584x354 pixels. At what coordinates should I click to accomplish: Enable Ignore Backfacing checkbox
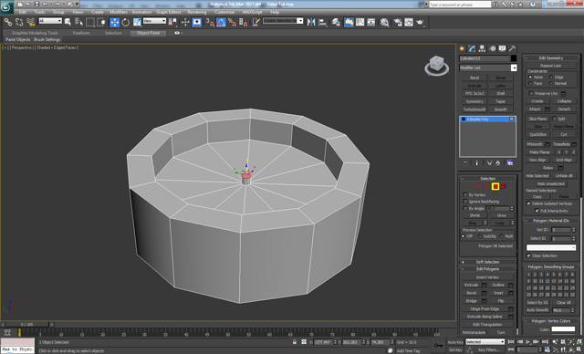(465, 202)
